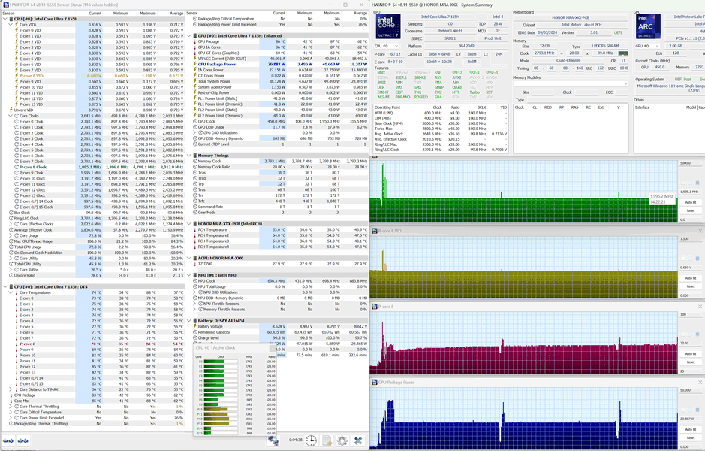
Task: Click the blue X close-sensors icon in bottom toolbar
Action: pyautogui.click(x=358, y=440)
